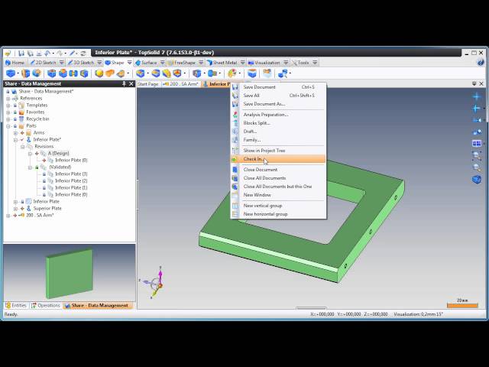Click the top blue cross icon on right toolbar

point(477,97)
